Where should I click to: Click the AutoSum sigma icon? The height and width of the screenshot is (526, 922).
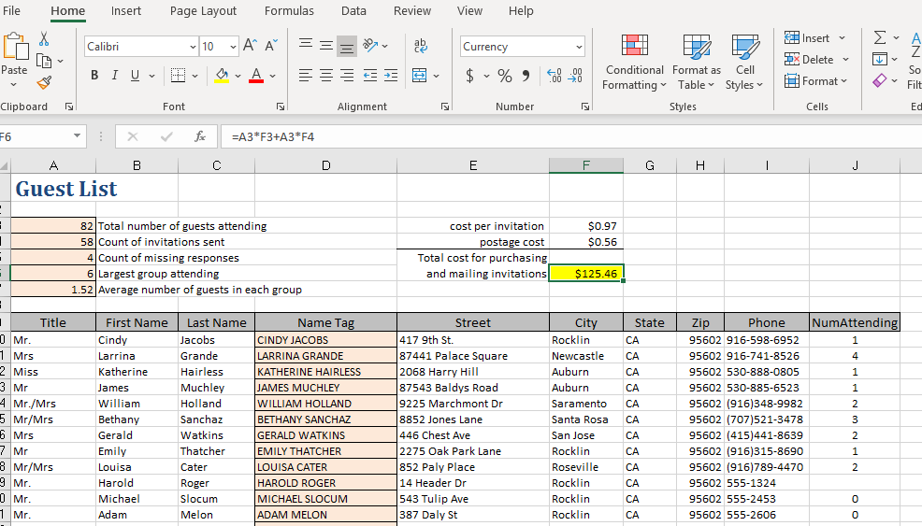click(880, 37)
